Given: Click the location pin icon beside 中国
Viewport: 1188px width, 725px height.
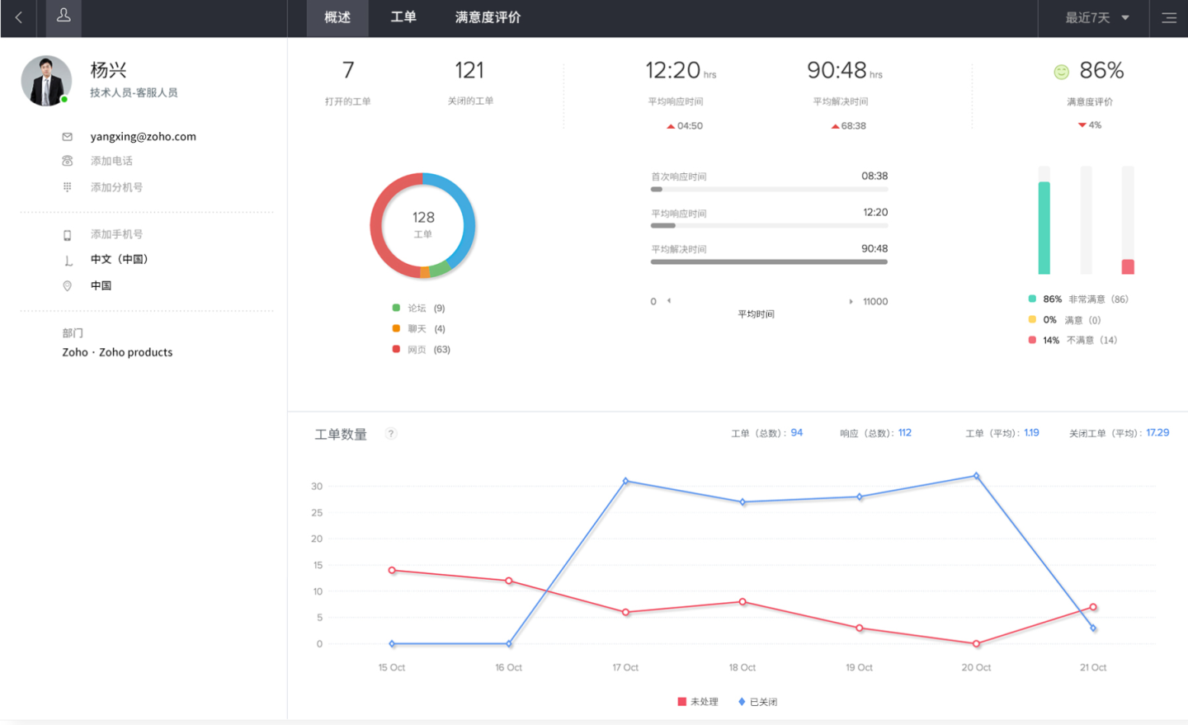Looking at the screenshot, I should coord(68,285).
